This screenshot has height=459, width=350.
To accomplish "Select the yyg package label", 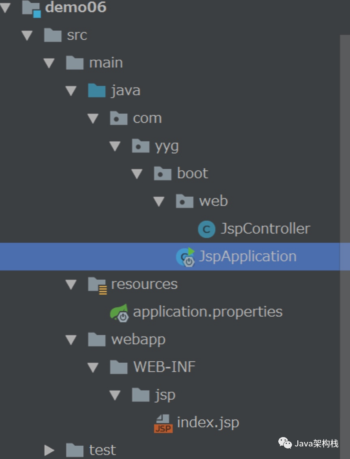I will coord(166,146).
